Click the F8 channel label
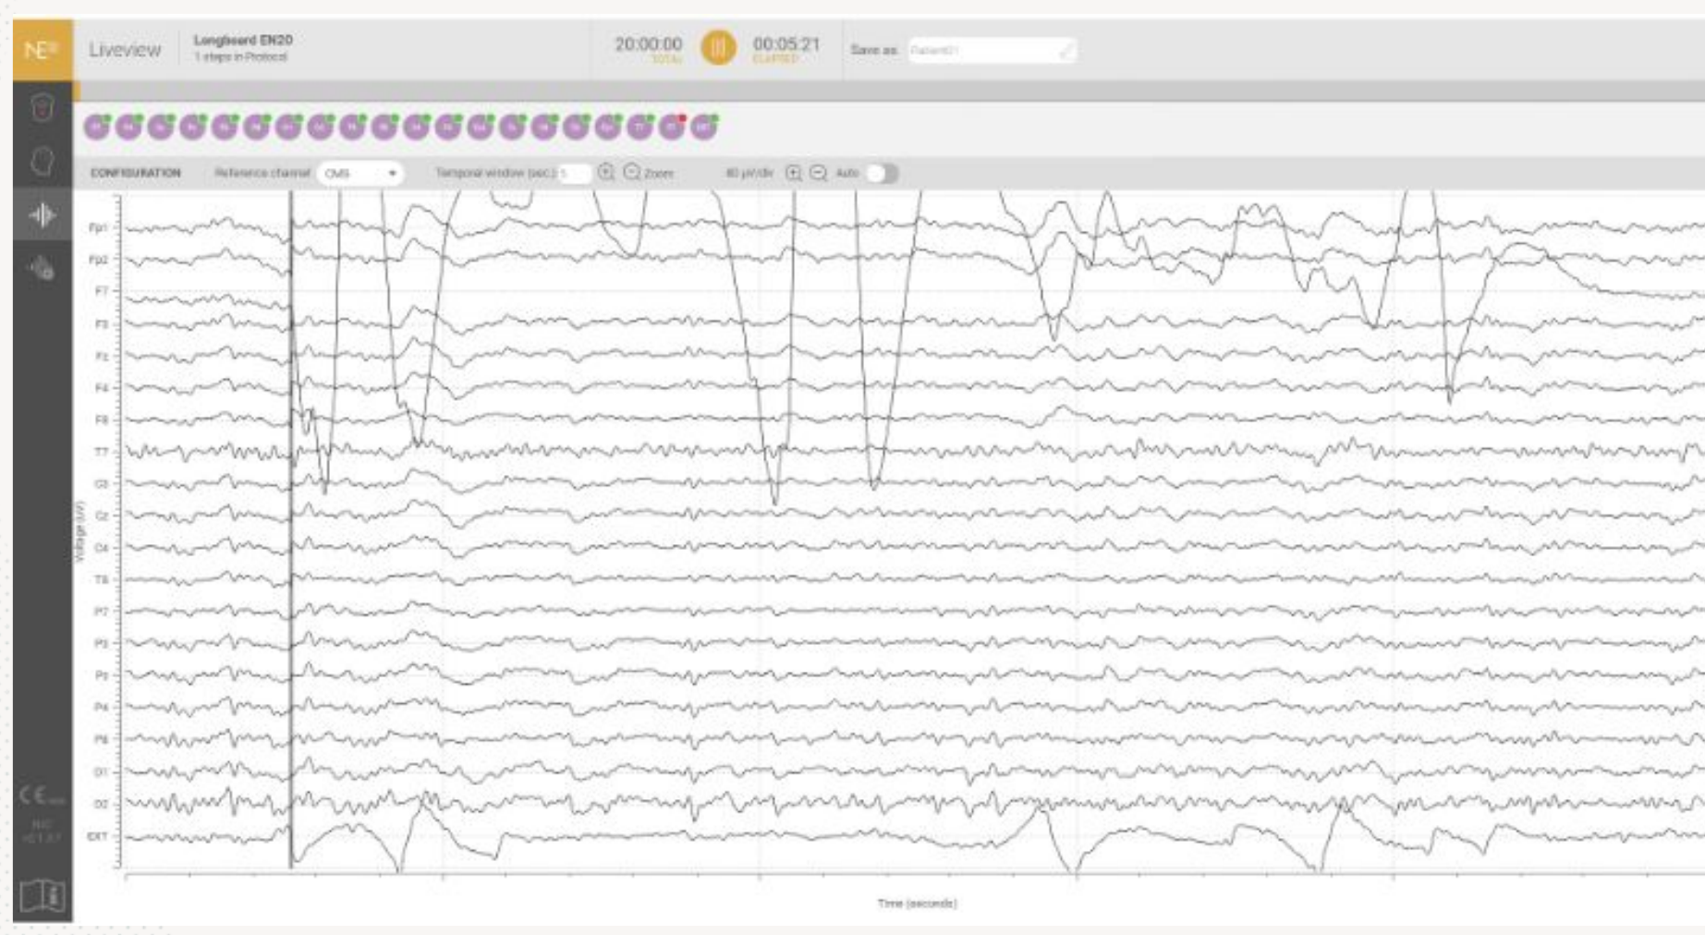Image resolution: width=1705 pixels, height=935 pixels. point(102,419)
